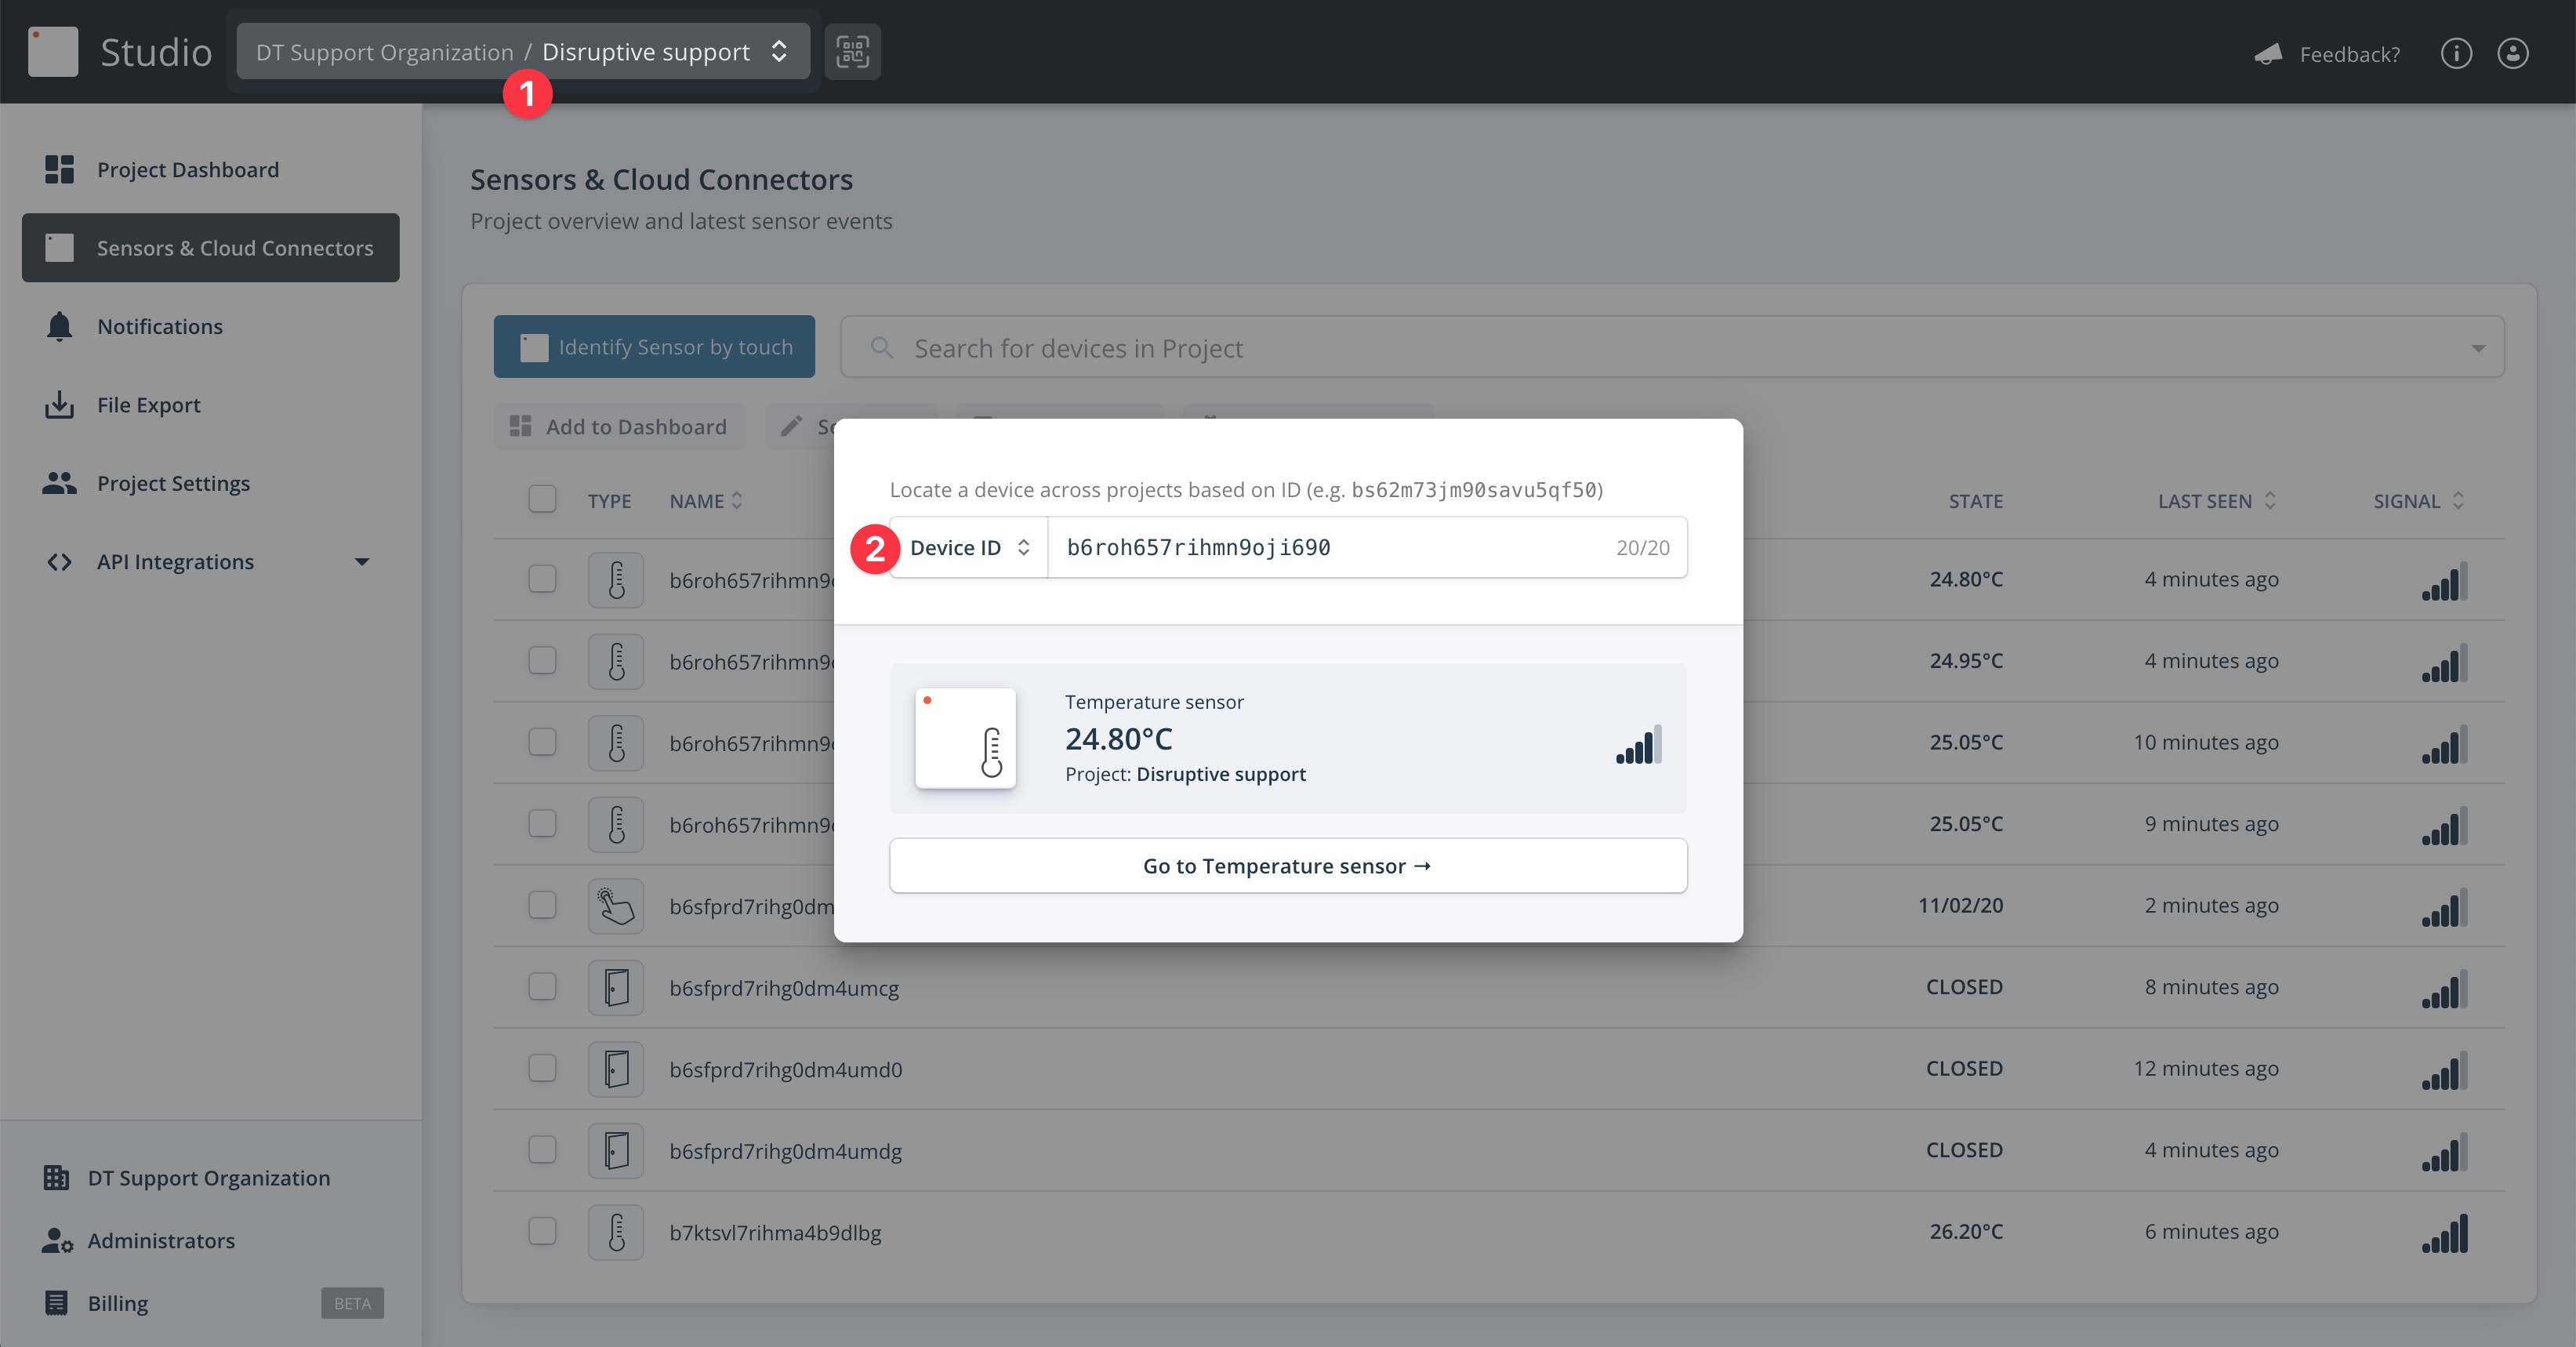
Task: Open the organization/project selector dropdown
Action: click(x=523, y=52)
